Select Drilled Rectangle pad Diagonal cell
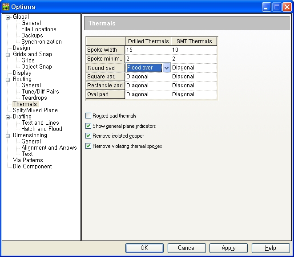294x257 pixels. click(x=148, y=86)
